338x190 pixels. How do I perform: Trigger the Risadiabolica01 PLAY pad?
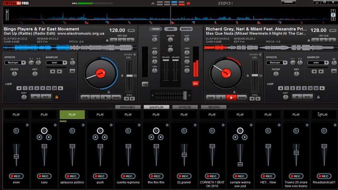[324, 115]
